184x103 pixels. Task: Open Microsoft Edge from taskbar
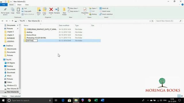tap(63, 100)
